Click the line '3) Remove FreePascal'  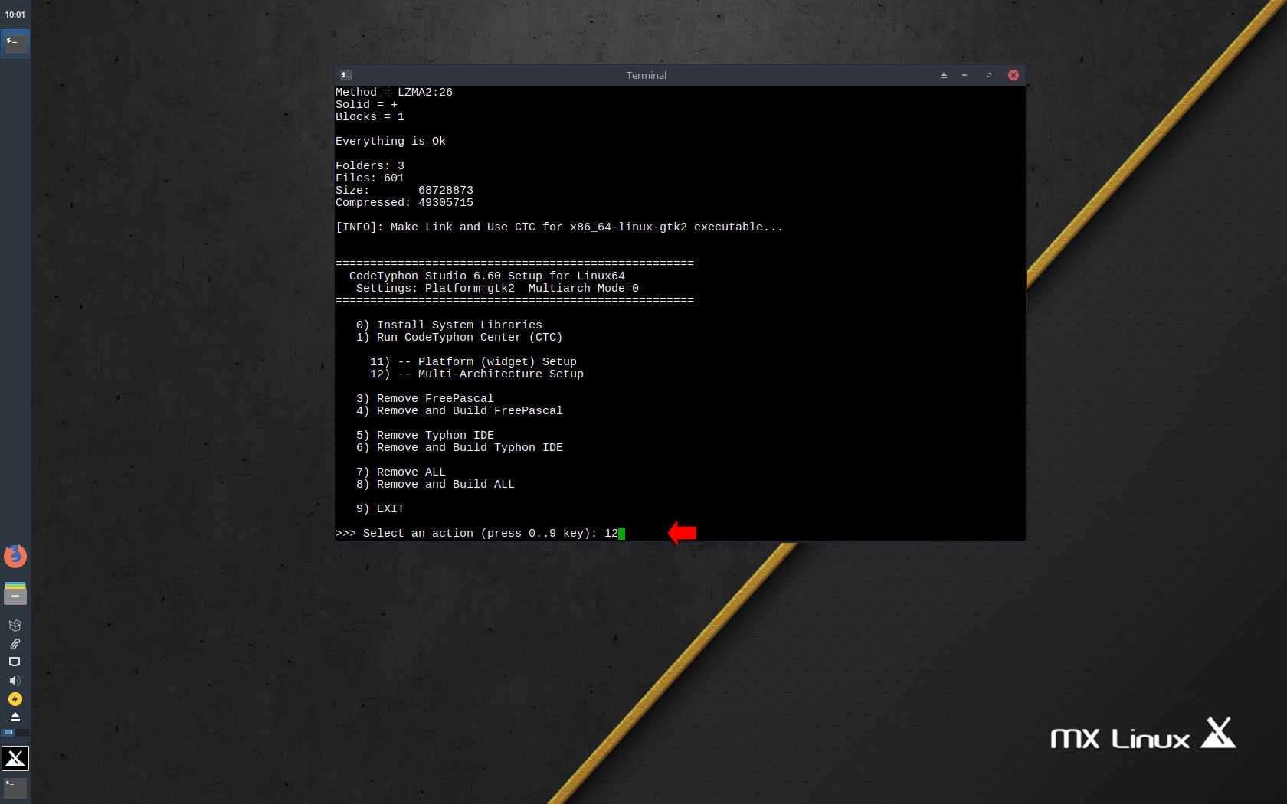pyautogui.click(x=425, y=398)
